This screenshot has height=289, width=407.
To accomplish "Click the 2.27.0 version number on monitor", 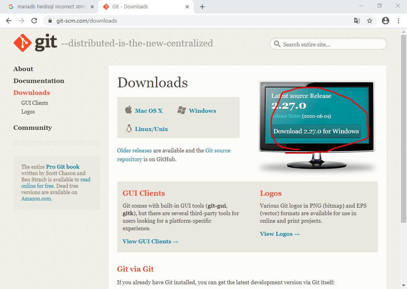I will [x=289, y=106].
